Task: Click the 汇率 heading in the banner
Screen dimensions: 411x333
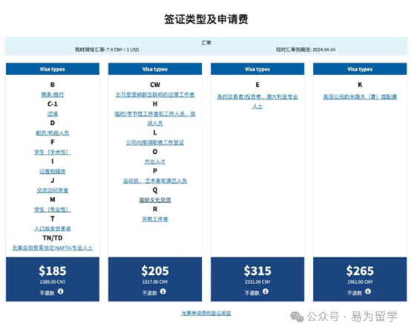Action: click(206, 42)
